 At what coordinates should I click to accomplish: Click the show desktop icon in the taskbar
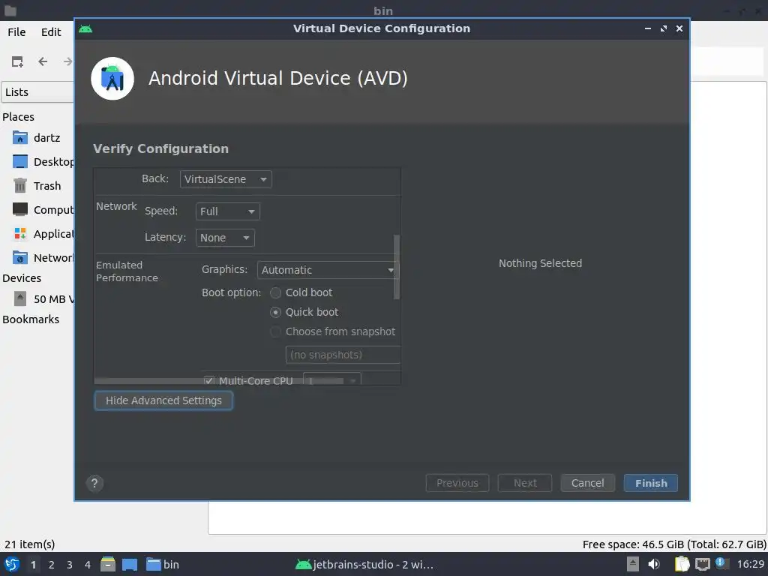[x=130, y=564]
